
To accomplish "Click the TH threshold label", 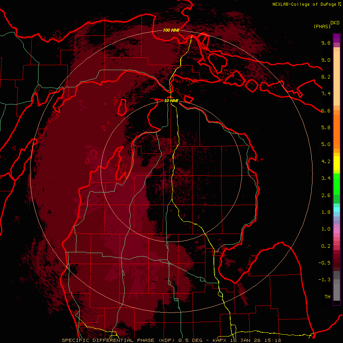I will click(x=327, y=297).
